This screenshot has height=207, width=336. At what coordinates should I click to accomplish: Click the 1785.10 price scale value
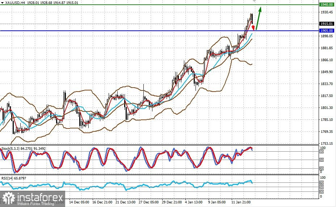click(327, 119)
